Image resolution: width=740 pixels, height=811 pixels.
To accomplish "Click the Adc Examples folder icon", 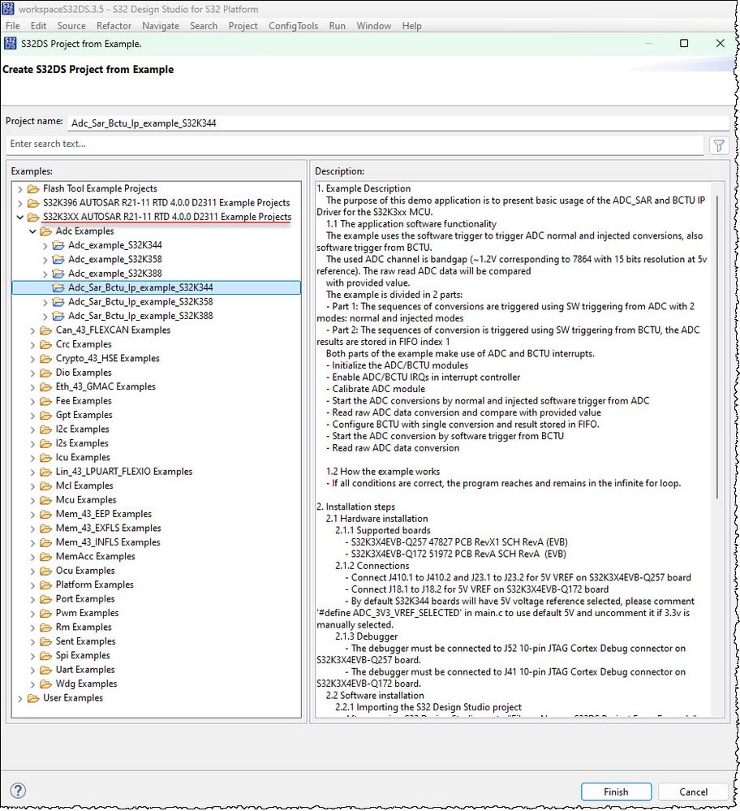I will 46,231.
